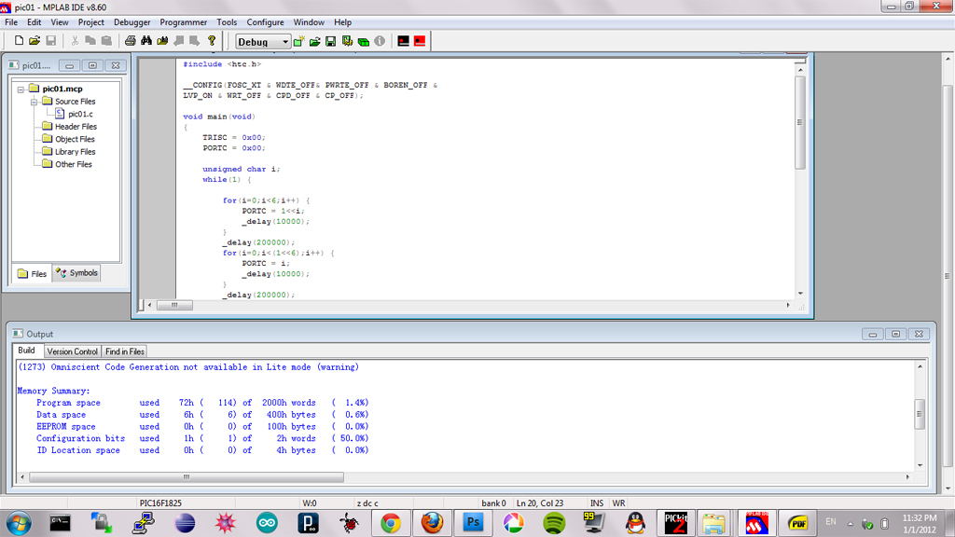Switch to the Files tab
Image resolution: width=955 pixels, height=537 pixels.
tap(33, 273)
